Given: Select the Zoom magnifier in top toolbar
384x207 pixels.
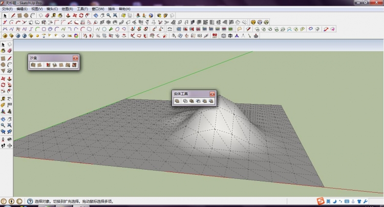Looking at the screenshot, I should (x=109, y=15).
